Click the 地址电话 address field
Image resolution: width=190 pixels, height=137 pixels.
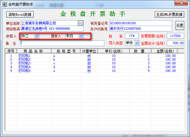pos(52,29)
